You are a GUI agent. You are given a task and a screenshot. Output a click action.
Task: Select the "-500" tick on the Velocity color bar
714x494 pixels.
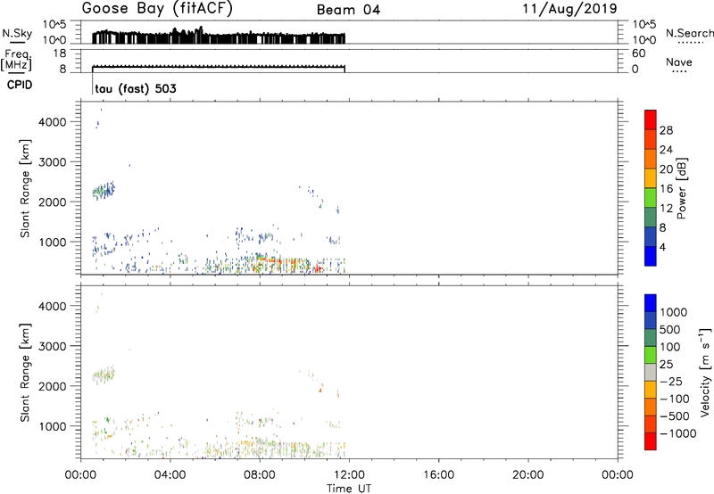pos(675,416)
